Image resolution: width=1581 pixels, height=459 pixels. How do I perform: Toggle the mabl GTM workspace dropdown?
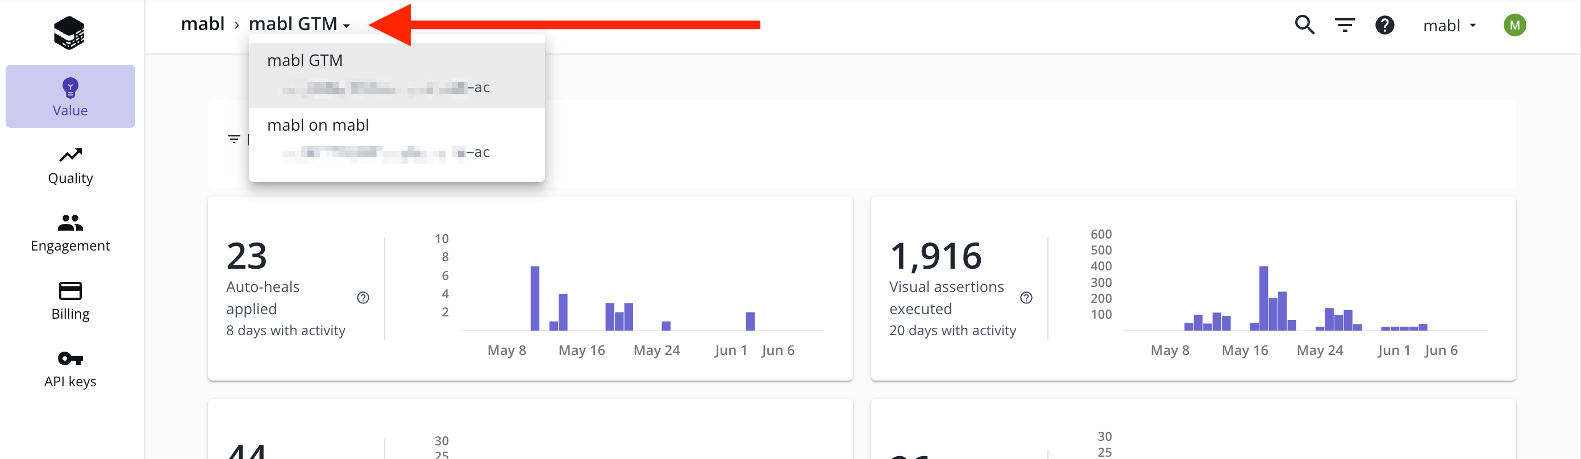coord(299,24)
